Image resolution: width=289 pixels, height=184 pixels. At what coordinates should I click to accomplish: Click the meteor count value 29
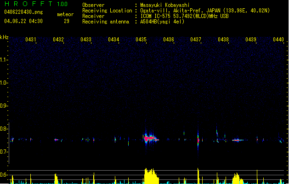67,21
